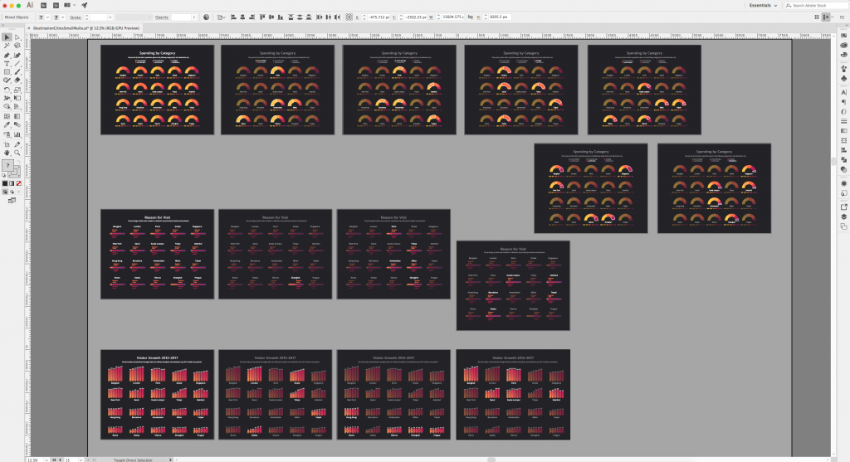Open Align To options dropdown

tap(221, 17)
